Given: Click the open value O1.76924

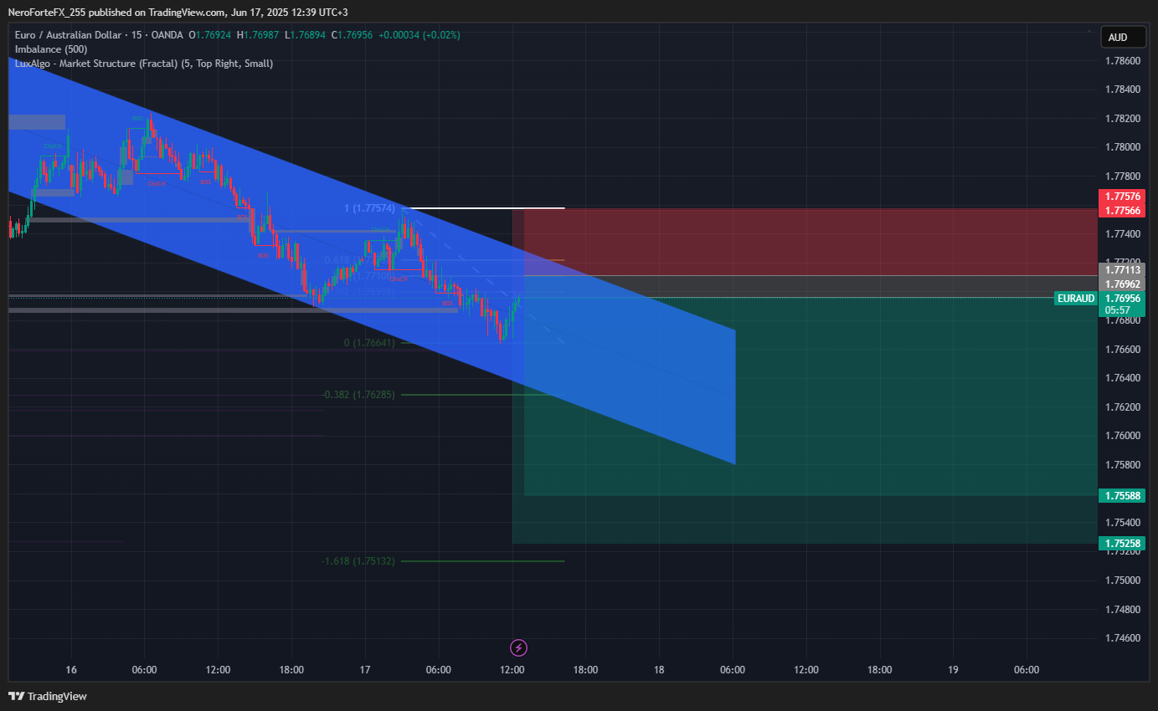Looking at the screenshot, I should tap(211, 35).
